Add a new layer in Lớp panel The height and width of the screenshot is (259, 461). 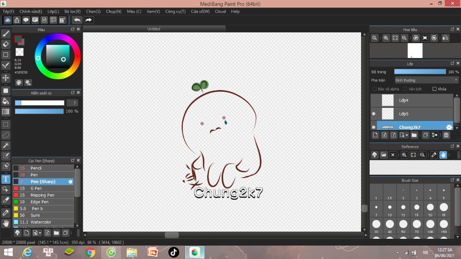point(375,135)
